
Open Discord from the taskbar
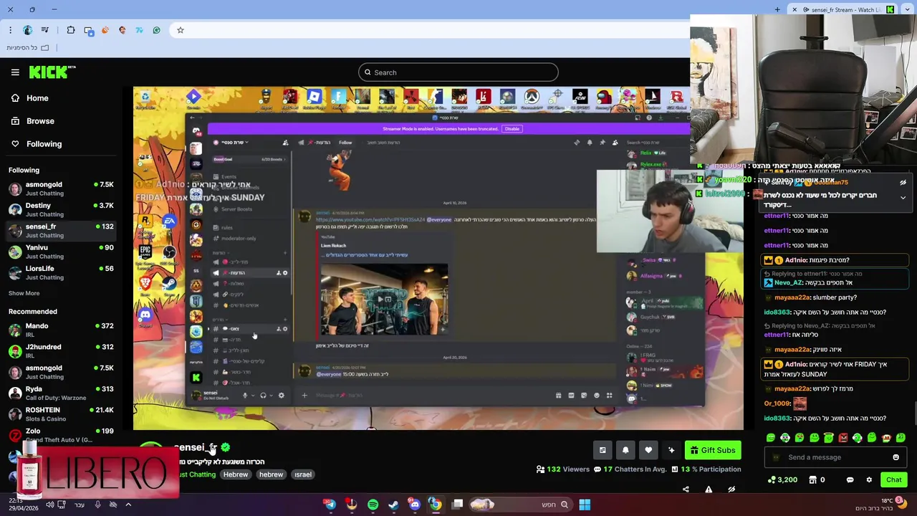(414, 505)
